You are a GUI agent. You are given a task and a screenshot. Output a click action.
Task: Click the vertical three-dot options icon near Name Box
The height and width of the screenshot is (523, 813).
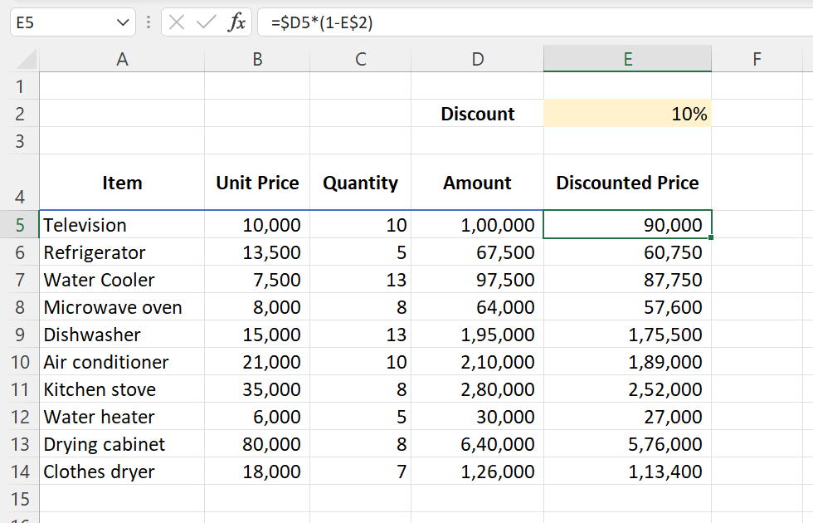point(148,22)
